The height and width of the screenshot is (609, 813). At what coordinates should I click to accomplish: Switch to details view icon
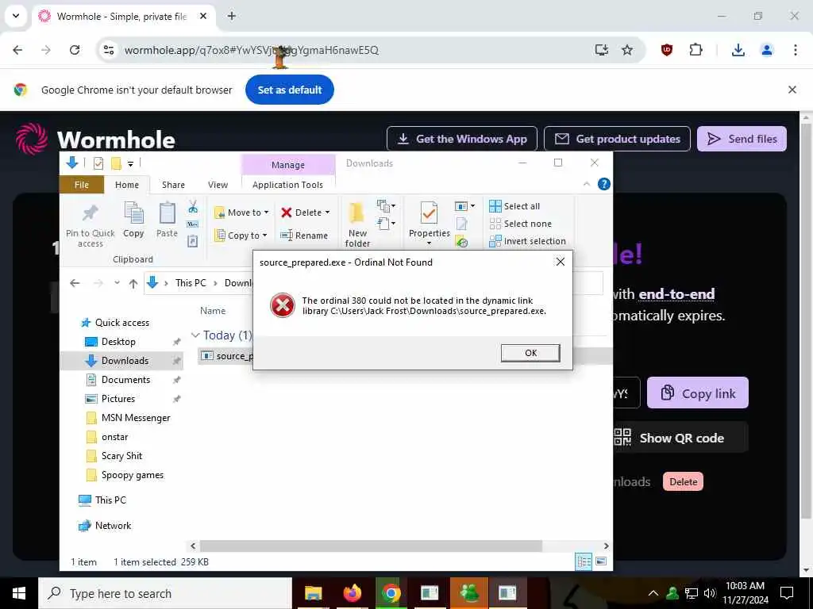584,562
